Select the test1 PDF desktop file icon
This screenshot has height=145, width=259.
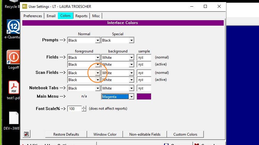(x=14, y=87)
